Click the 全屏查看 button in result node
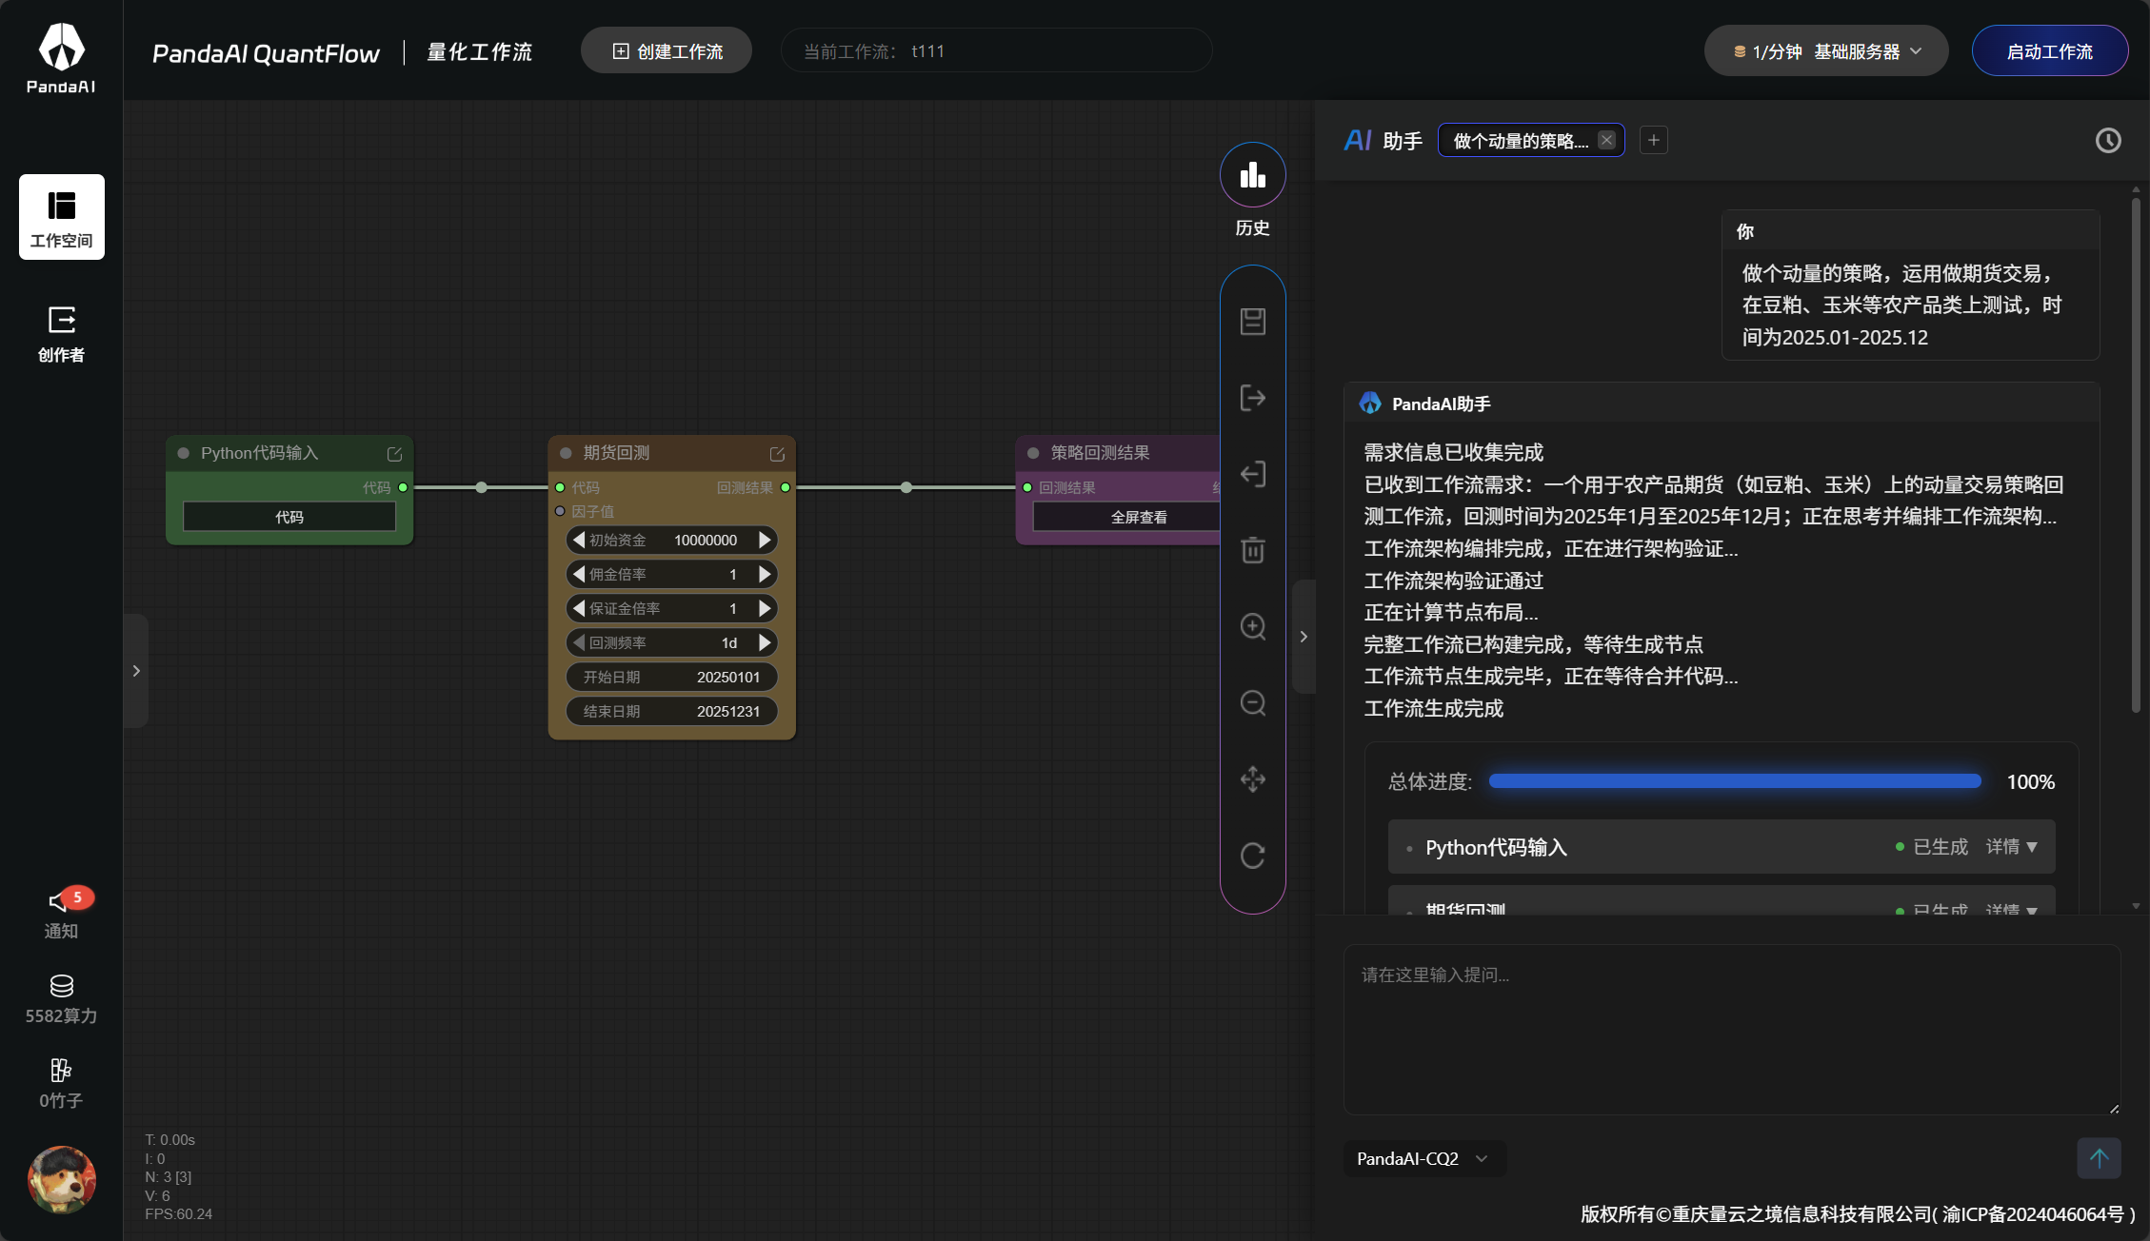This screenshot has width=2150, height=1241. coord(1127,517)
